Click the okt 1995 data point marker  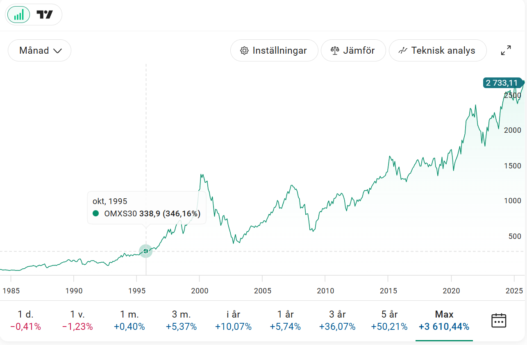[146, 251]
